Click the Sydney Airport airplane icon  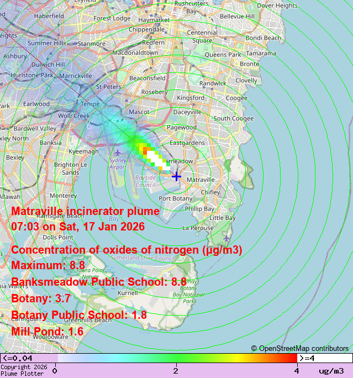tap(117, 152)
